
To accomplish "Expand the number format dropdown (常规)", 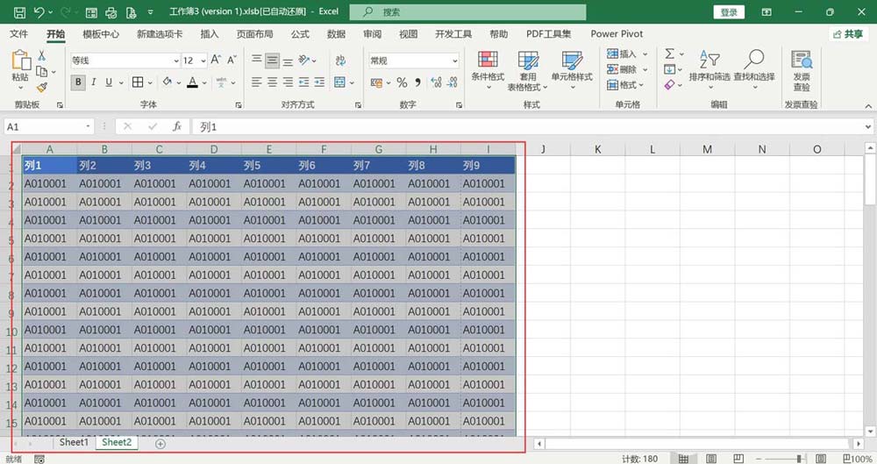I will point(454,61).
